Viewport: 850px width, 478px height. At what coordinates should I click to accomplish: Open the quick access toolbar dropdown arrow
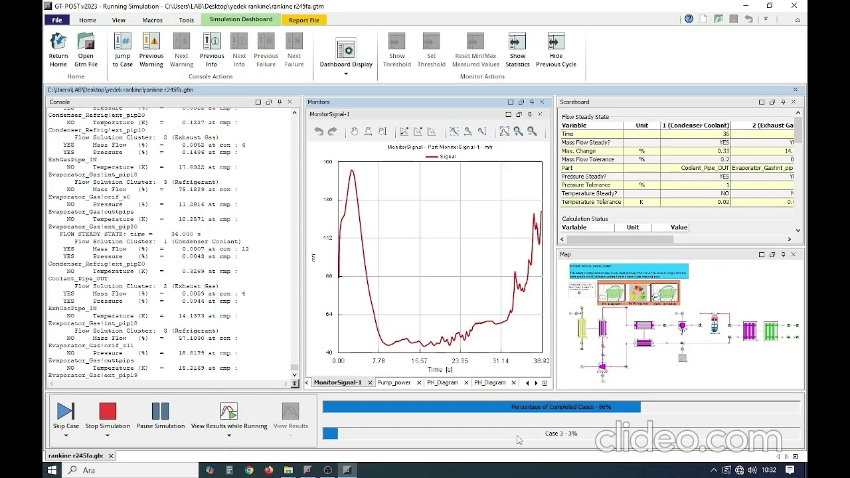766,19
